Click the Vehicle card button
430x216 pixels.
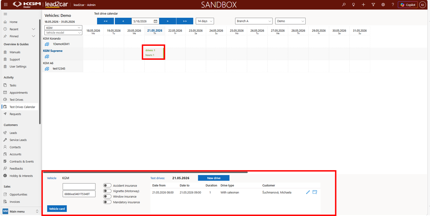[57, 209]
